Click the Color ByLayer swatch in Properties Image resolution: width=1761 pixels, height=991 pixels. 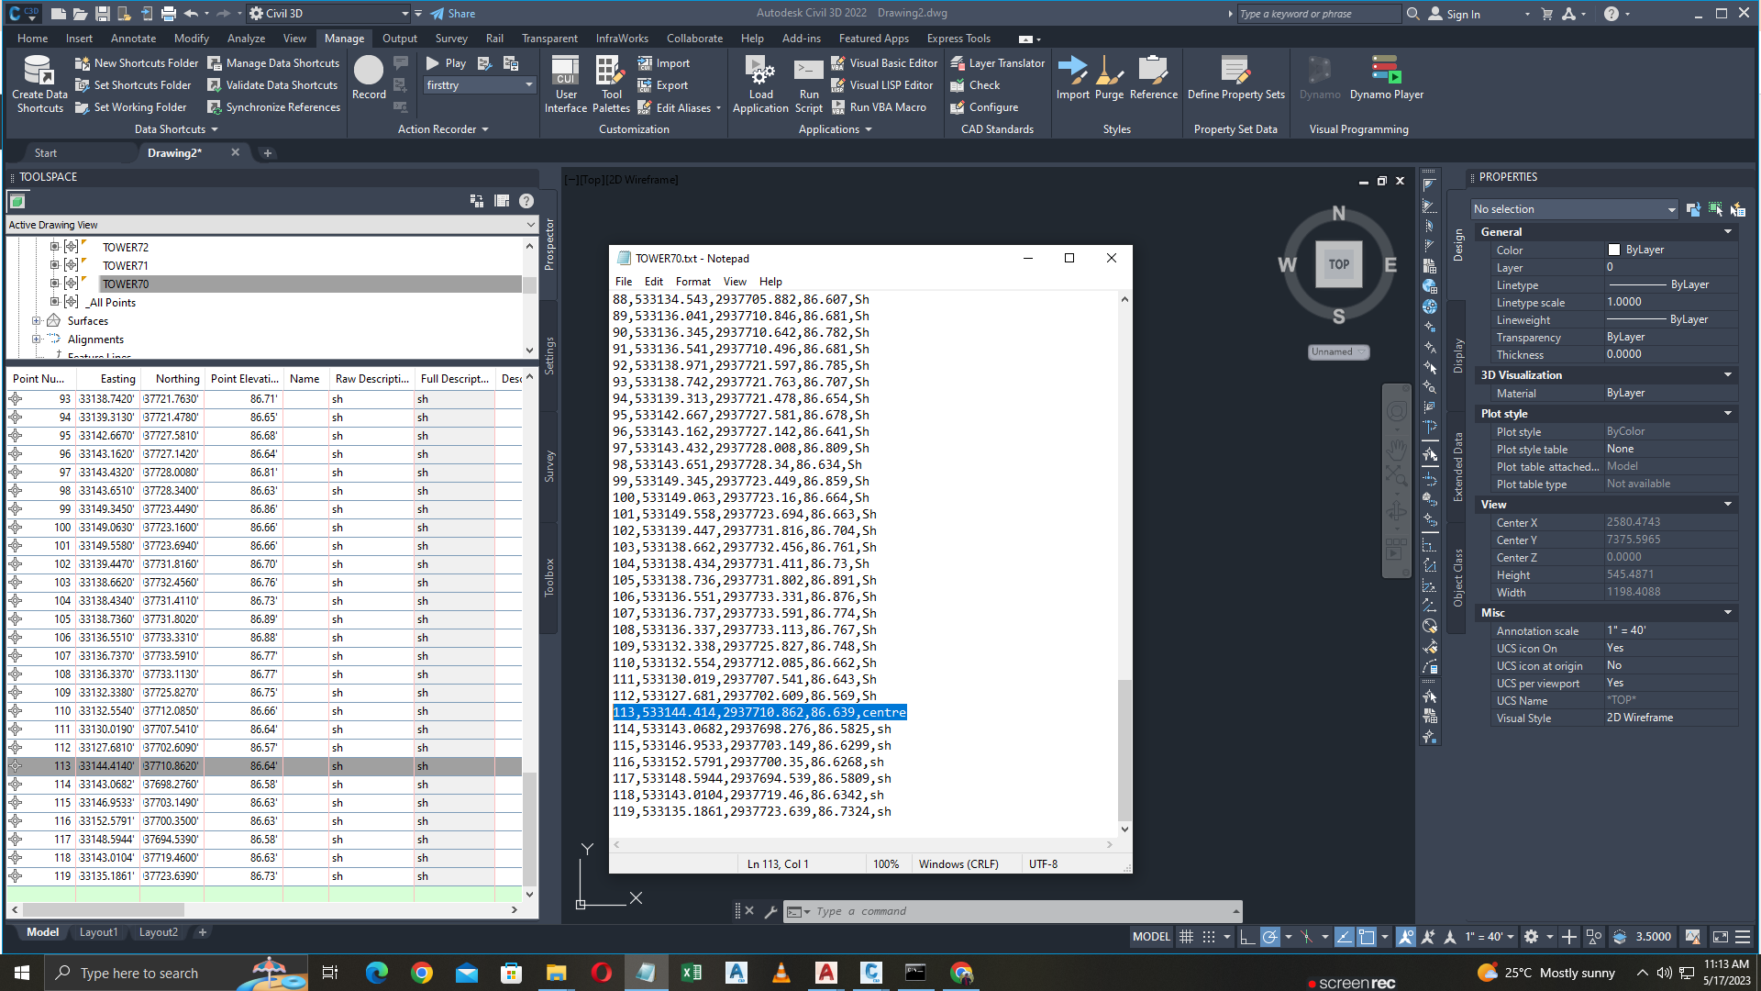(x=1613, y=250)
